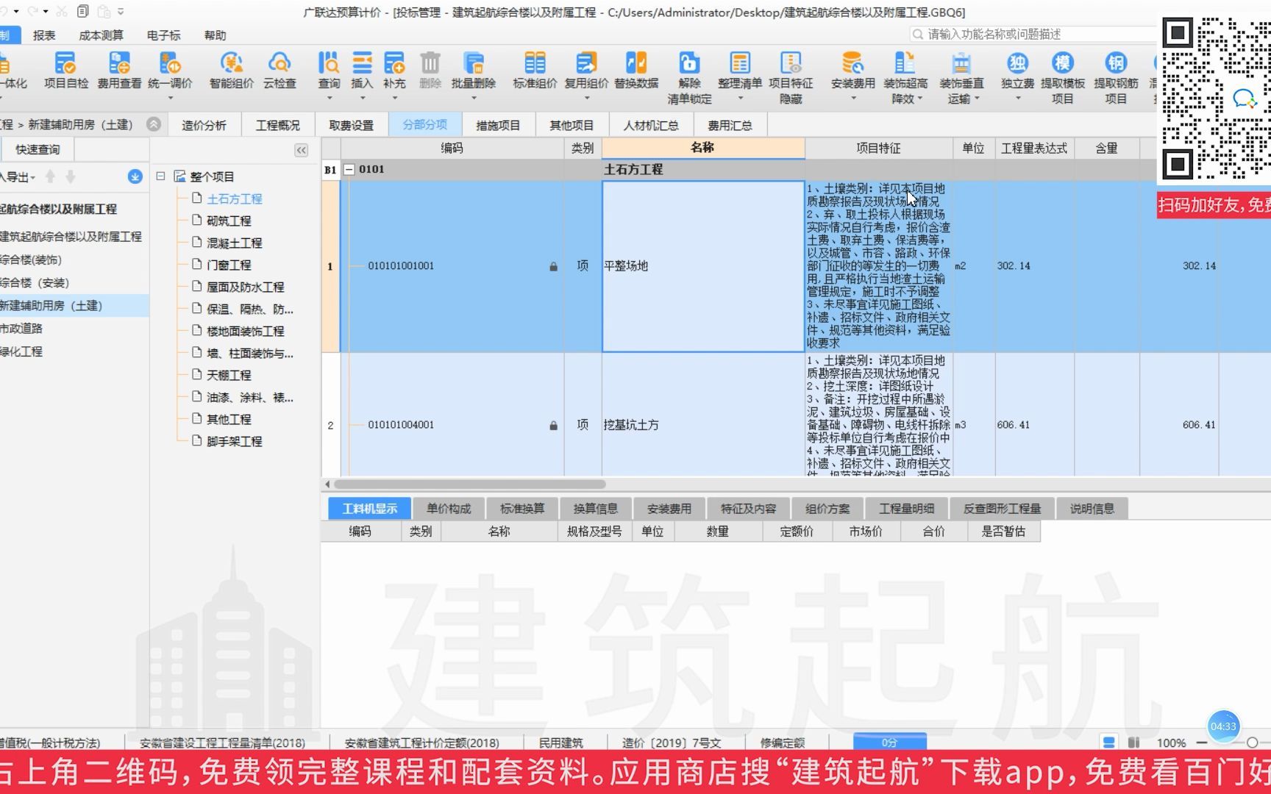
Task: Click the 查询 query icon
Action: [329, 71]
